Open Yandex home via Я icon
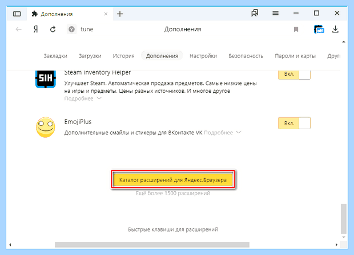 [x=35, y=29]
